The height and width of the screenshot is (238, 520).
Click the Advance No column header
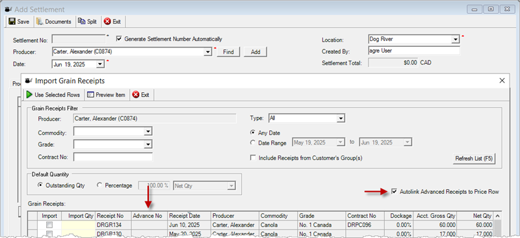tap(149, 216)
